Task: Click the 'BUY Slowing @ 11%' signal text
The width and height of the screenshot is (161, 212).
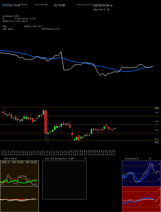Action: click(51, 29)
